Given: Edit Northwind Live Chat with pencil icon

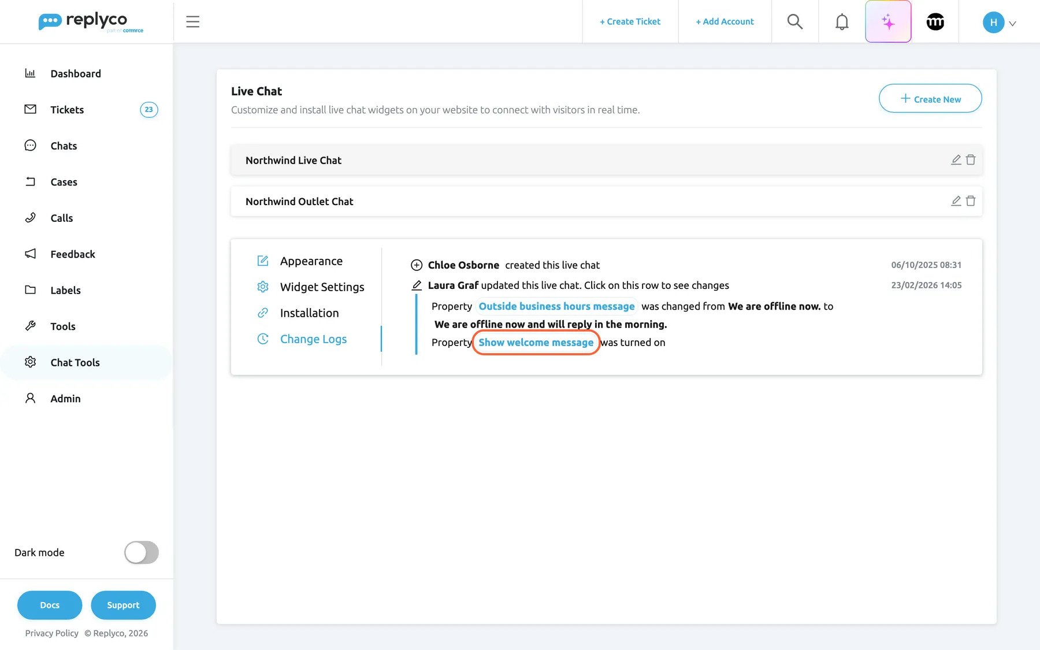Looking at the screenshot, I should tap(956, 159).
